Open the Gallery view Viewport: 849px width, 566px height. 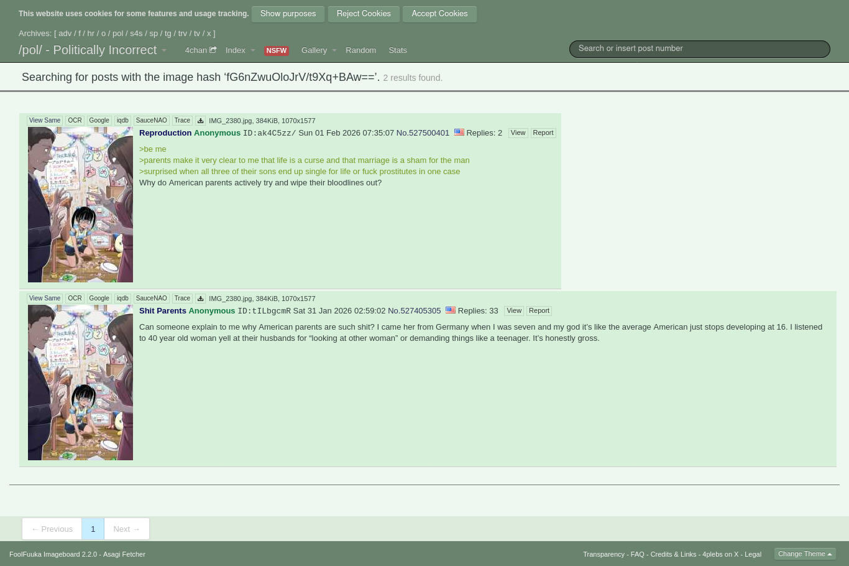pyautogui.click(x=314, y=50)
